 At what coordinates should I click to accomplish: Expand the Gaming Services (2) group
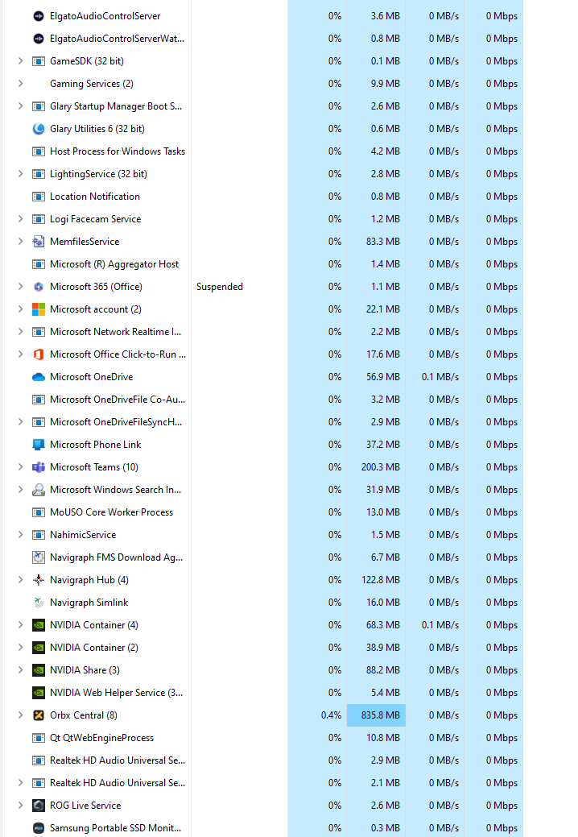(x=20, y=83)
